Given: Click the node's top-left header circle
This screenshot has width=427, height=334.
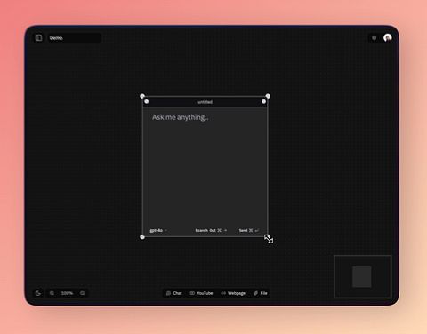Looking at the screenshot, I should pyautogui.click(x=147, y=101).
